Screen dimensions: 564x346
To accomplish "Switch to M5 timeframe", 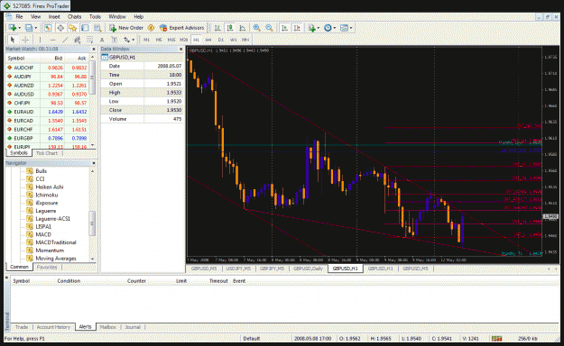I will [x=159, y=40].
